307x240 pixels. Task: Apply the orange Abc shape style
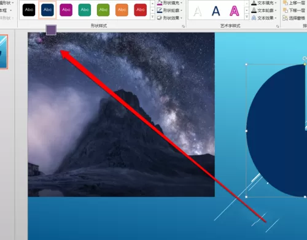tap(122, 10)
